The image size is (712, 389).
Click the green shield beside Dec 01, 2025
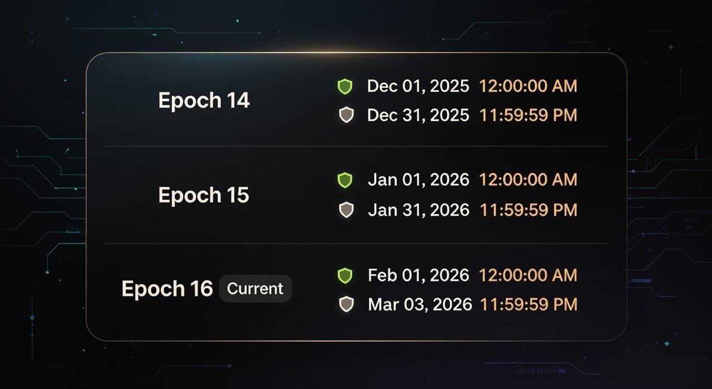coord(345,86)
